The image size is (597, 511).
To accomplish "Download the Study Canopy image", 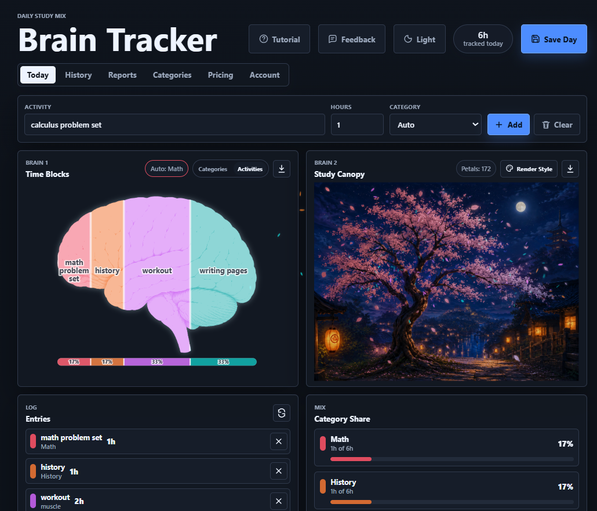I will pyautogui.click(x=570, y=169).
